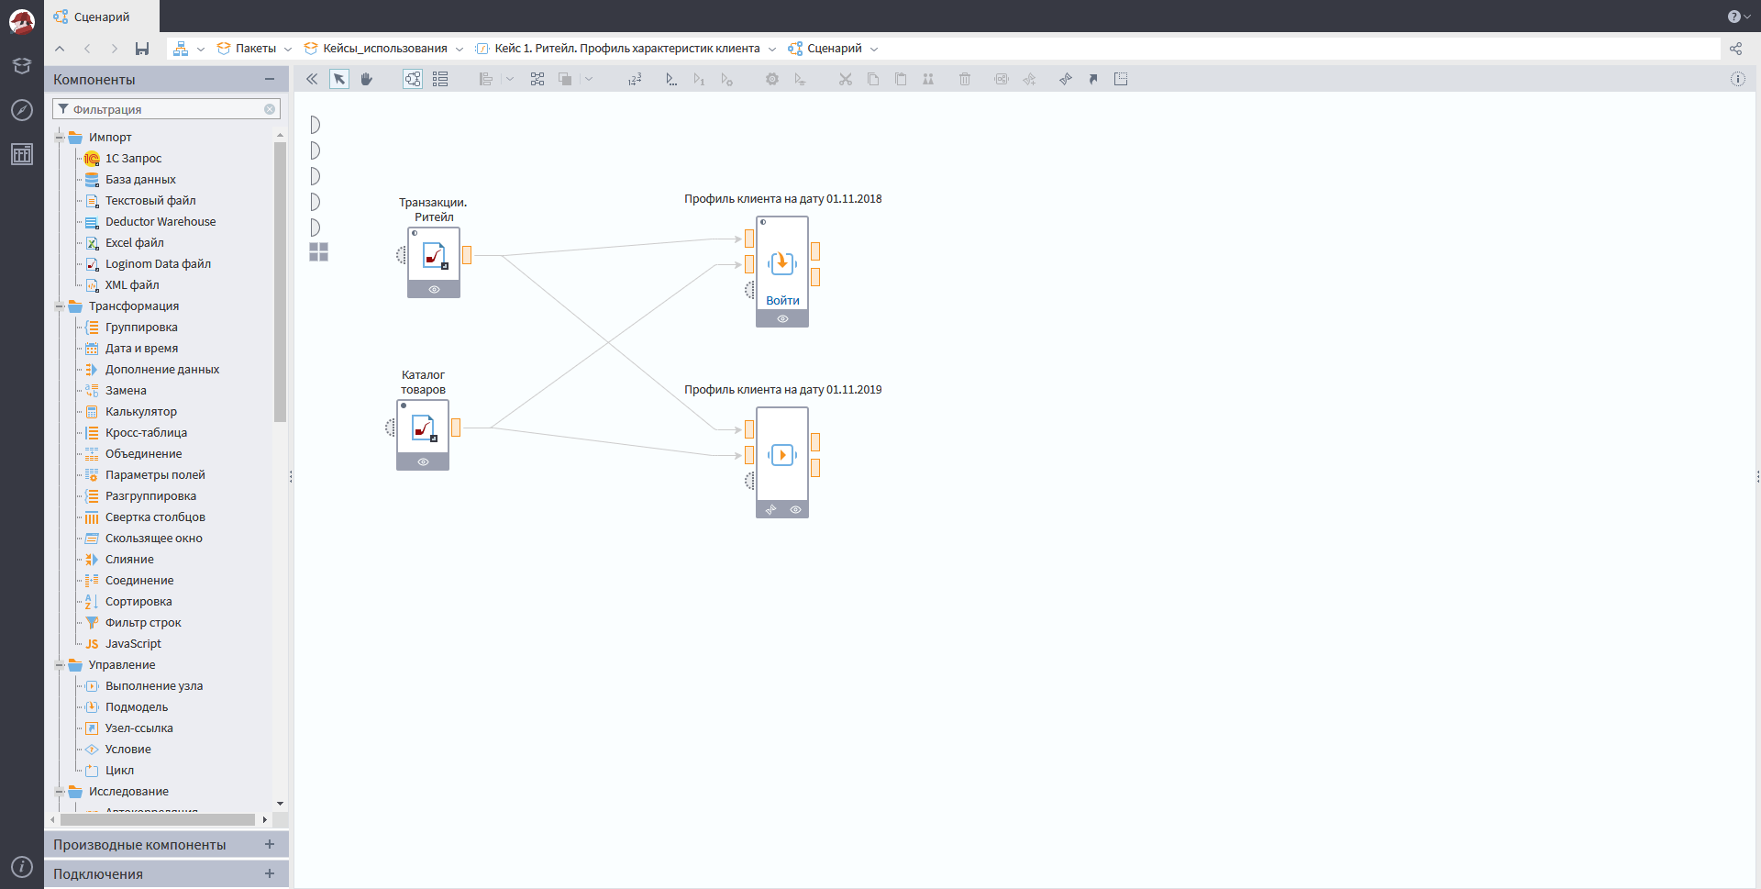Collapse the components panel with double chevron
Image resolution: width=1761 pixels, height=889 pixels.
312,79
